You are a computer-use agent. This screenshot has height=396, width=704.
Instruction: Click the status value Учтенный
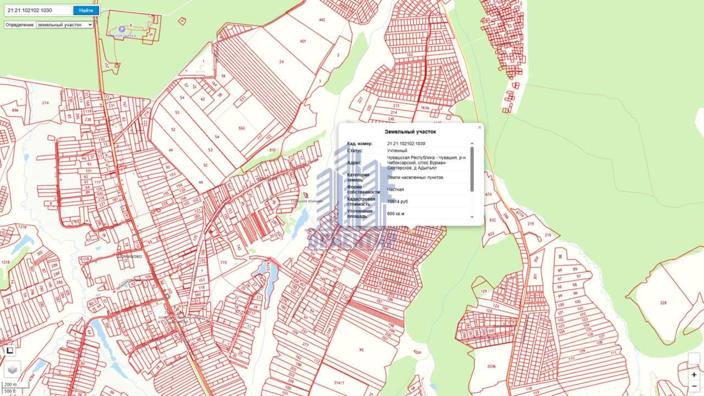(x=397, y=150)
